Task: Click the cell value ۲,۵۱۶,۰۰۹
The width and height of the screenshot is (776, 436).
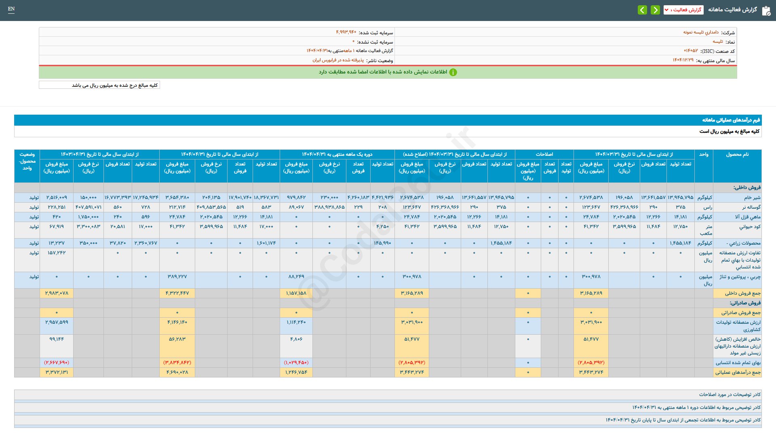Action: pyautogui.click(x=57, y=197)
